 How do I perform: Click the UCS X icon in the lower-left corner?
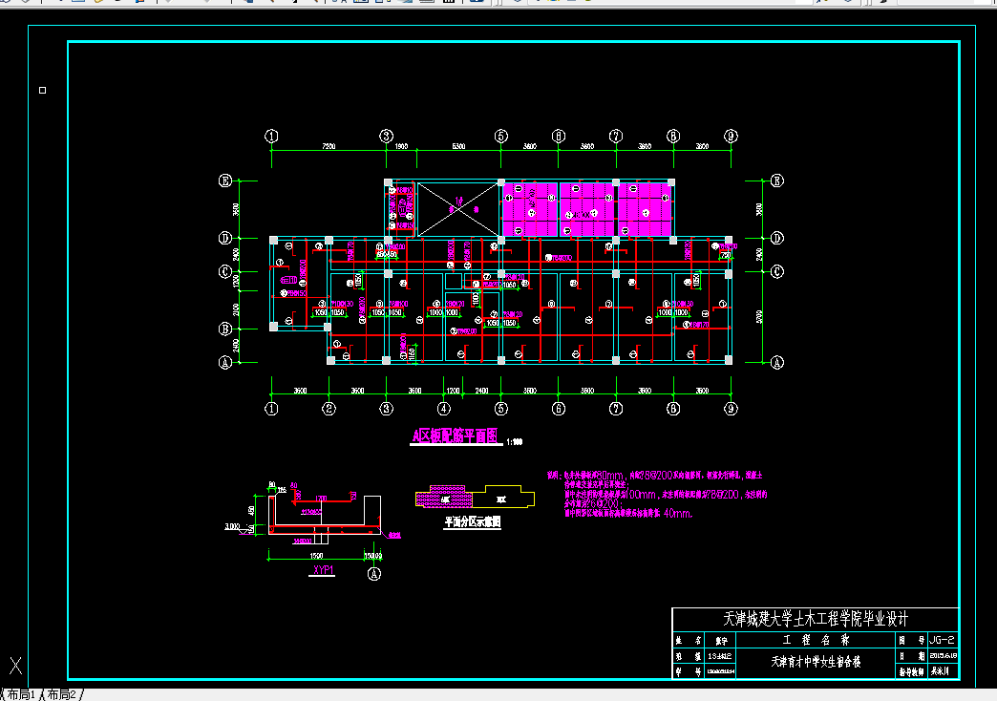(x=16, y=666)
